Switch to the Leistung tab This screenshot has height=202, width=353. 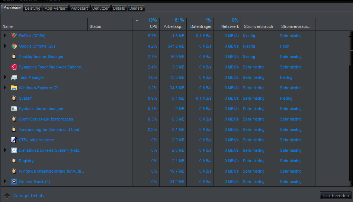pos(32,8)
